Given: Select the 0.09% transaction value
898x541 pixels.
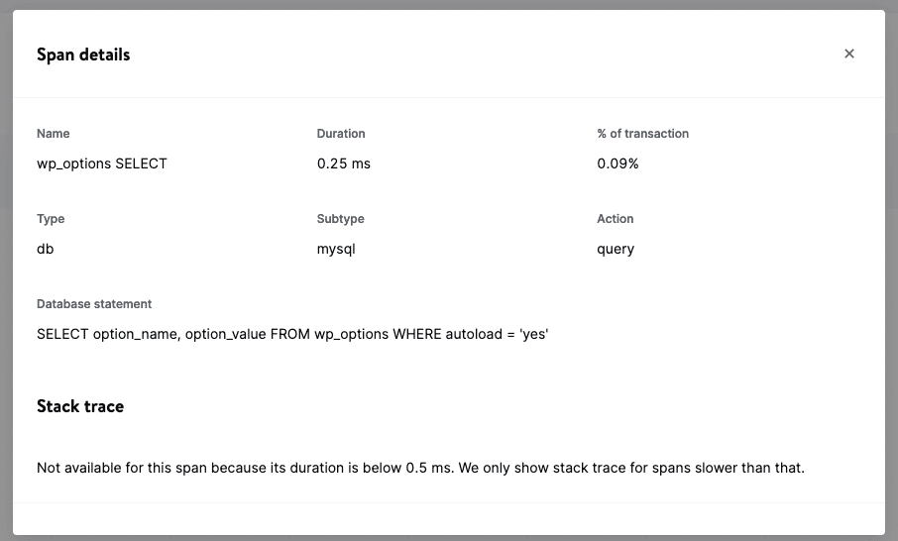Looking at the screenshot, I should [617, 163].
